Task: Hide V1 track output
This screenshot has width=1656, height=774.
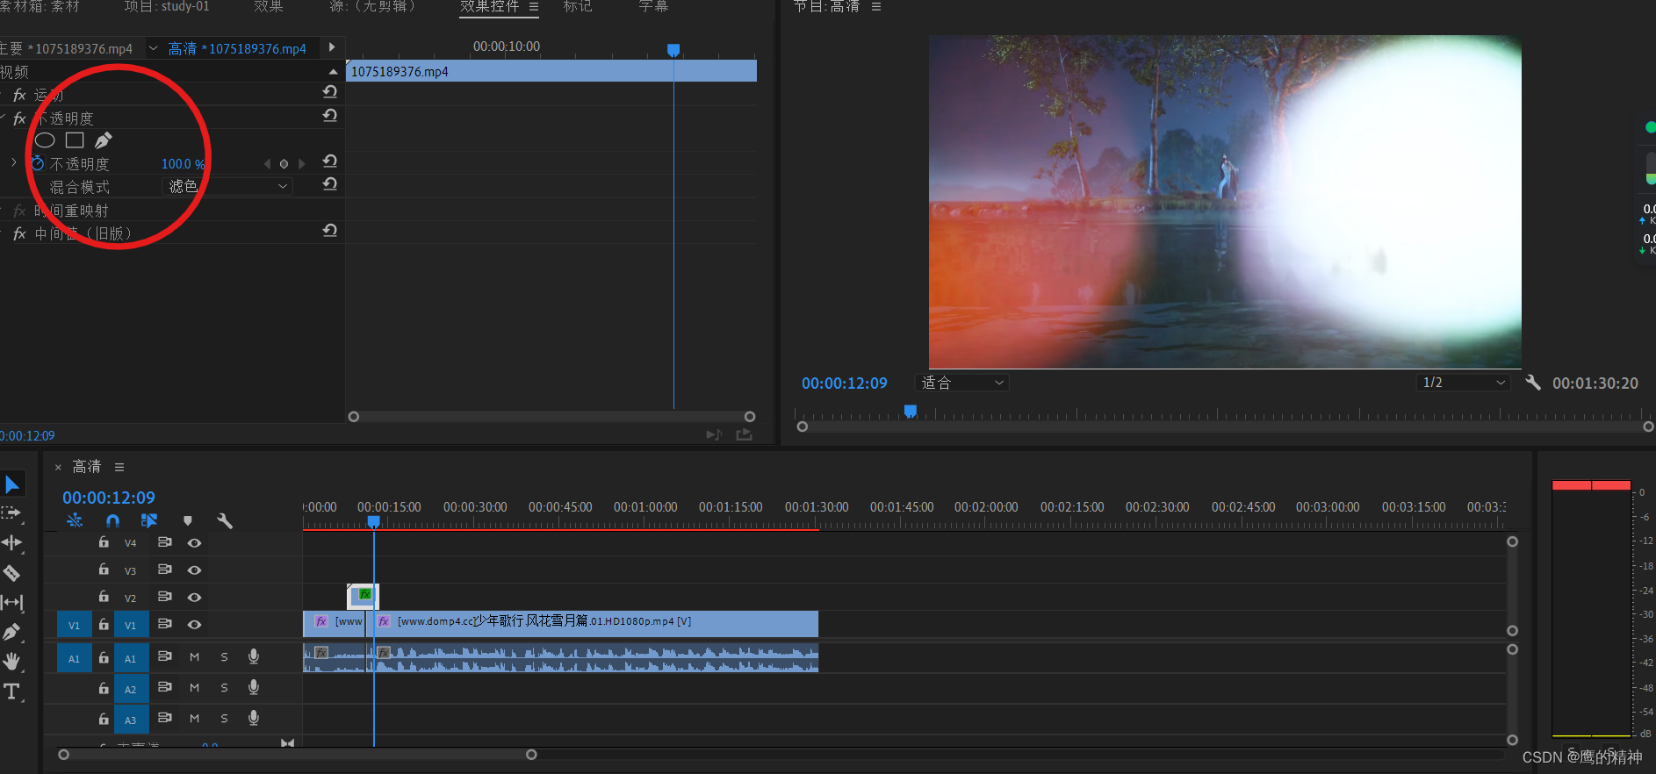Action: click(195, 625)
